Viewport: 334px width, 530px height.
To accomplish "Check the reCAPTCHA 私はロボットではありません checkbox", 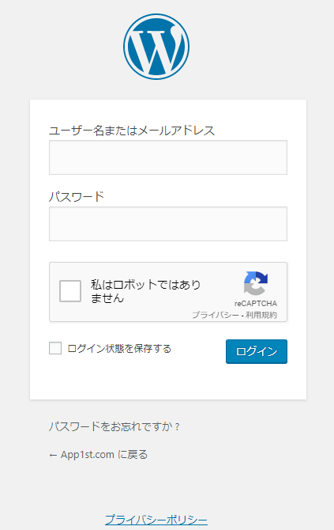I will [70, 290].
